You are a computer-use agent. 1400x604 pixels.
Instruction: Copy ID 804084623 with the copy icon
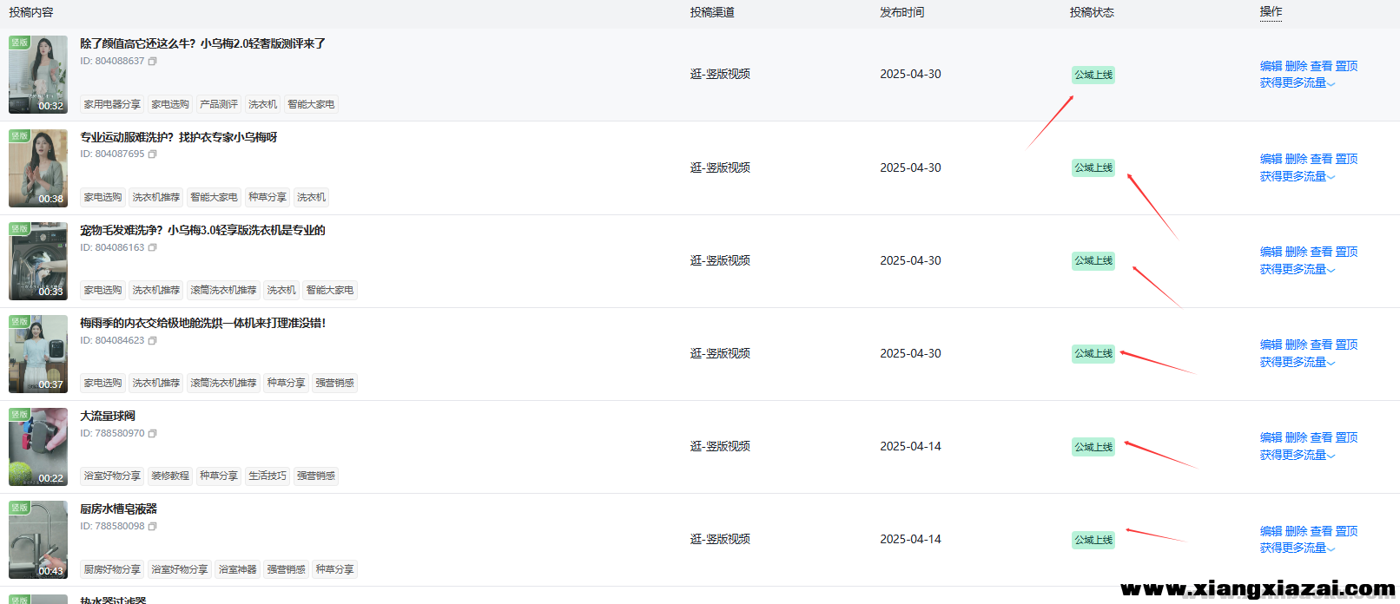click(x=153, y=341)
